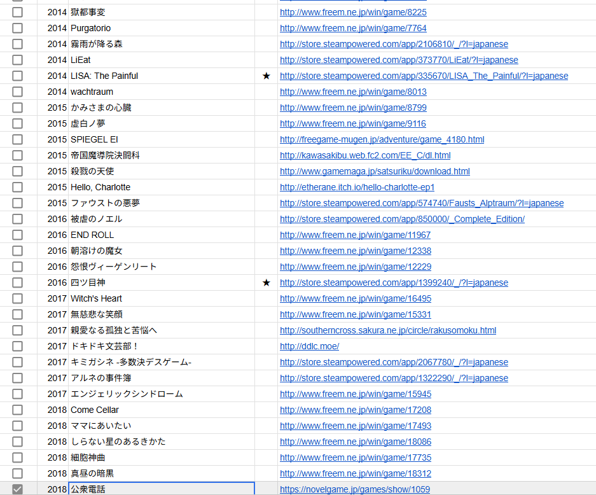Open the kawasakibu.web.fc2.com link
Screen dimensions: 596x495
365,155
